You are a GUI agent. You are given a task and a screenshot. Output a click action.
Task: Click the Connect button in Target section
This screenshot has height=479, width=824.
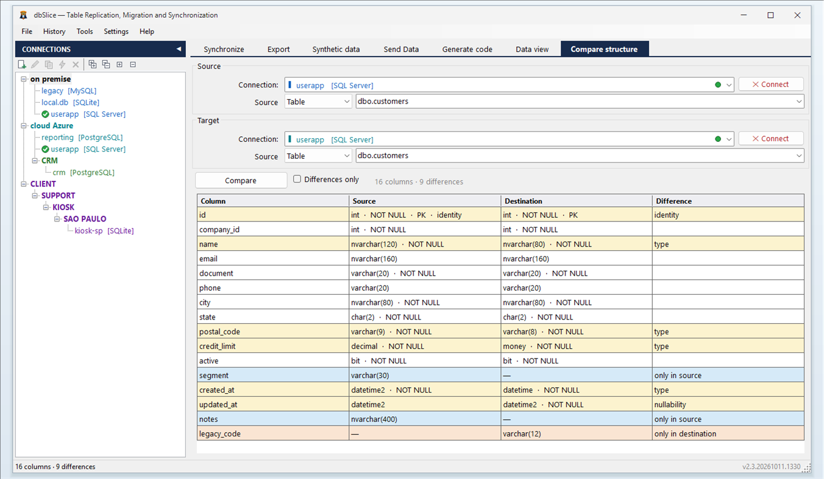pyautogui.click(x=770, y=139)
